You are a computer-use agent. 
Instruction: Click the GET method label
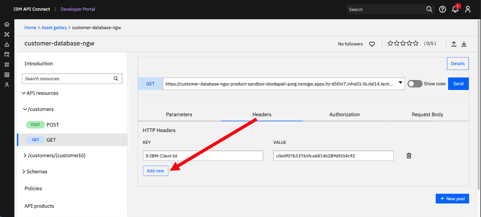[x=151, y=84]
